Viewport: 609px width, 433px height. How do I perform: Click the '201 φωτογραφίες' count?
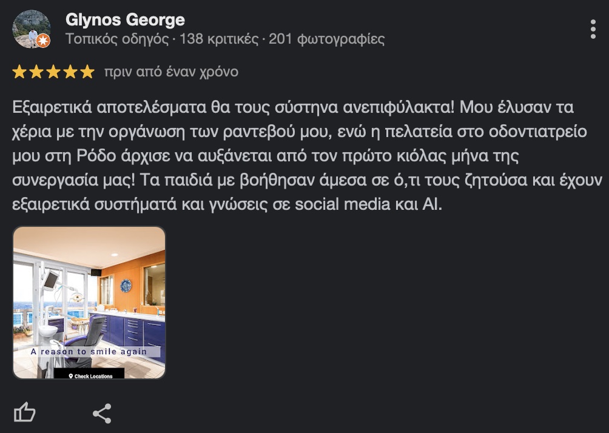point(326,39)
